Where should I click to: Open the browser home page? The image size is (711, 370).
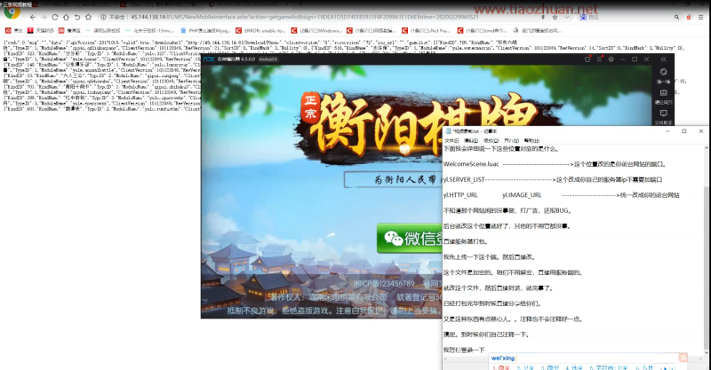click(66, 17)
